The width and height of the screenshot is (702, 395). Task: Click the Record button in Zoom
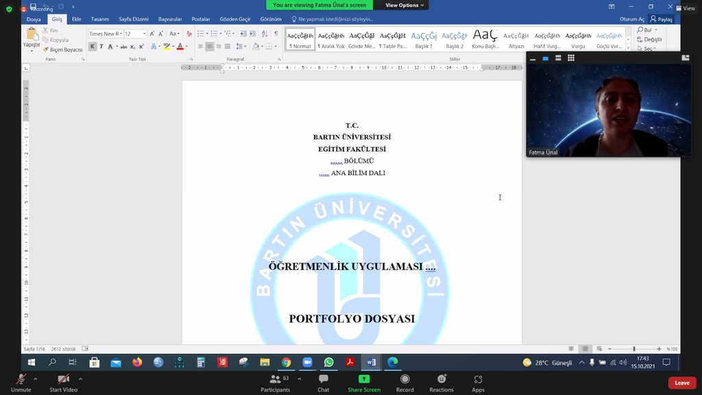point(404,383)
